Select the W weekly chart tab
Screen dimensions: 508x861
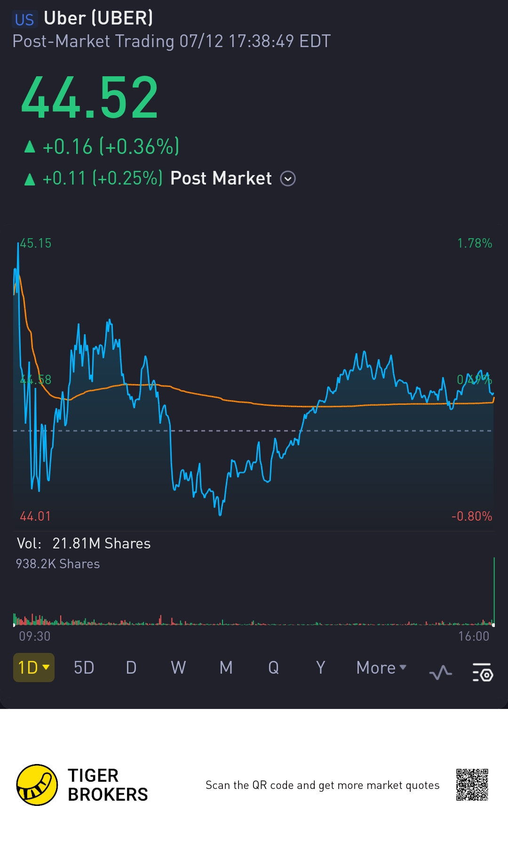(178, 668)
